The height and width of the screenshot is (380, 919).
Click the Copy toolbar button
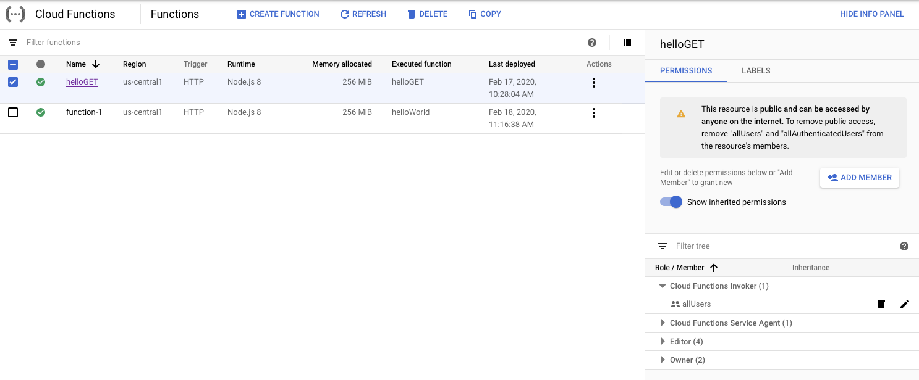coord(485,14)
